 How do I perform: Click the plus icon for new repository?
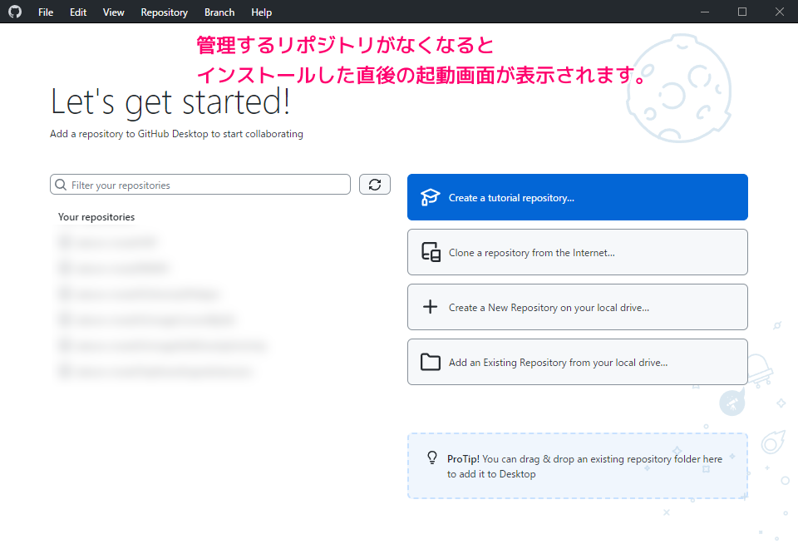pyautogui.click(x=430, y=307)
